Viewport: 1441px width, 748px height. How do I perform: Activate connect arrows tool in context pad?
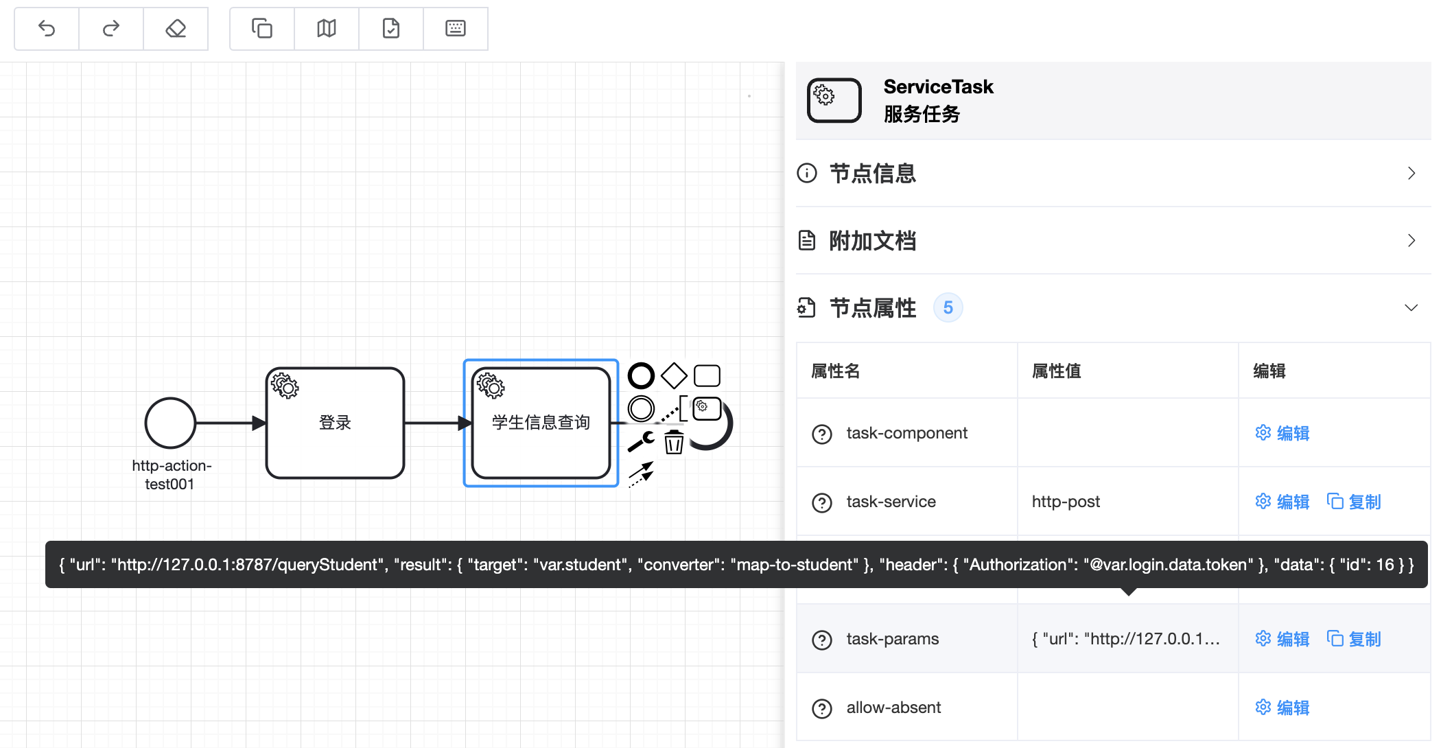641,474
